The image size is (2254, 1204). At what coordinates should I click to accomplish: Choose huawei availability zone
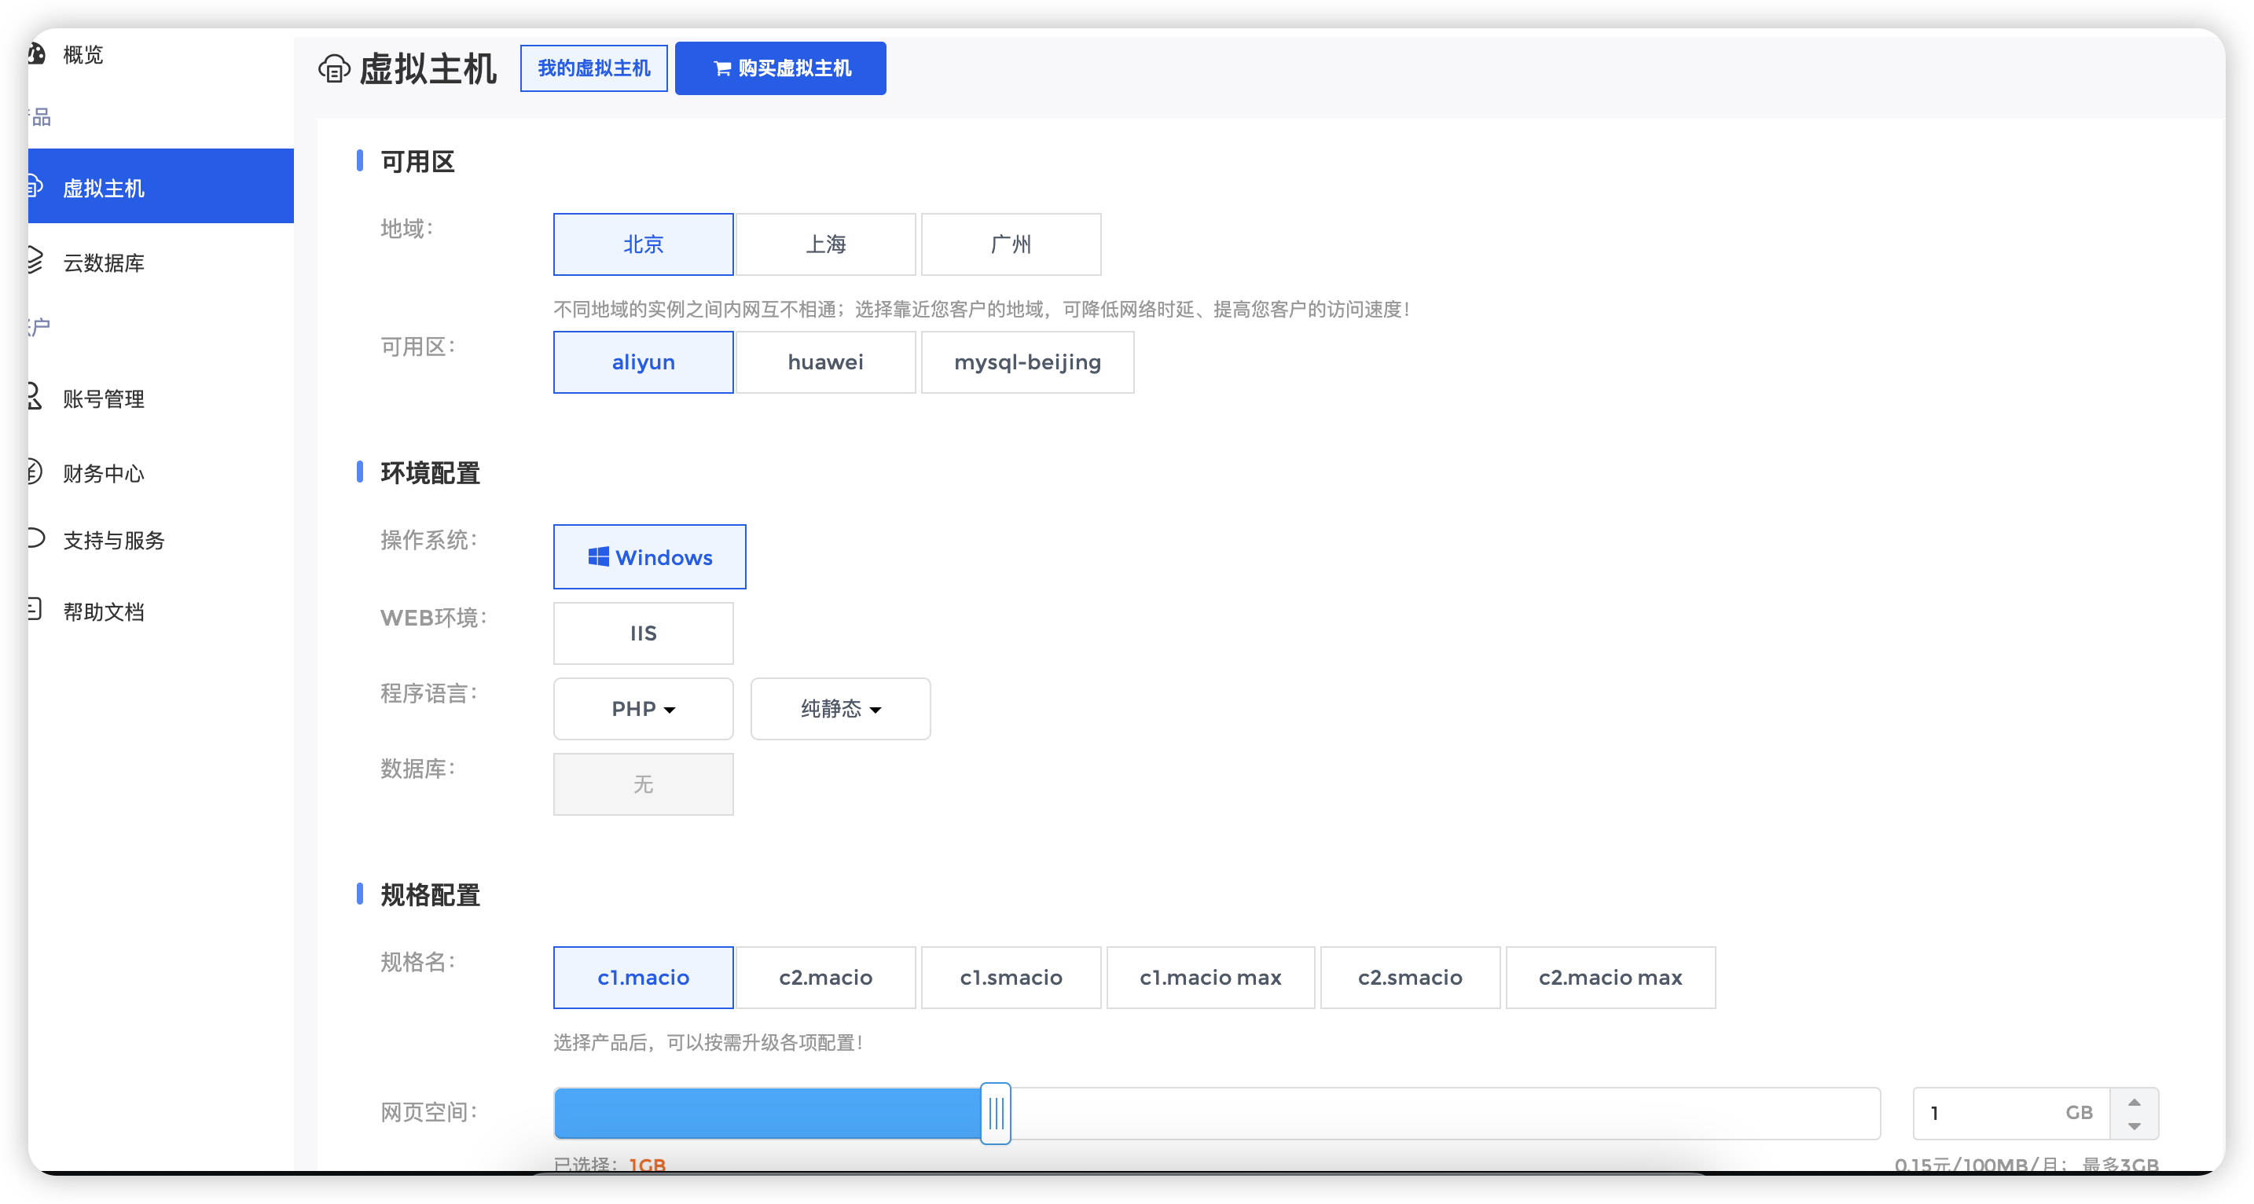[x=826, y=362]
